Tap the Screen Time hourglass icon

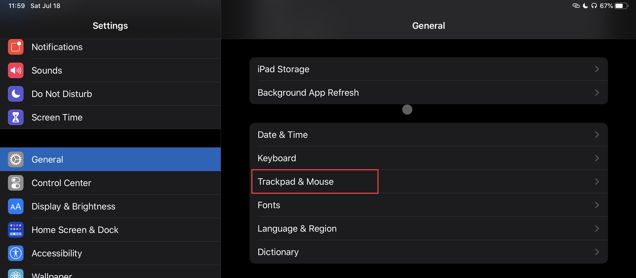(x=16, y=117)
